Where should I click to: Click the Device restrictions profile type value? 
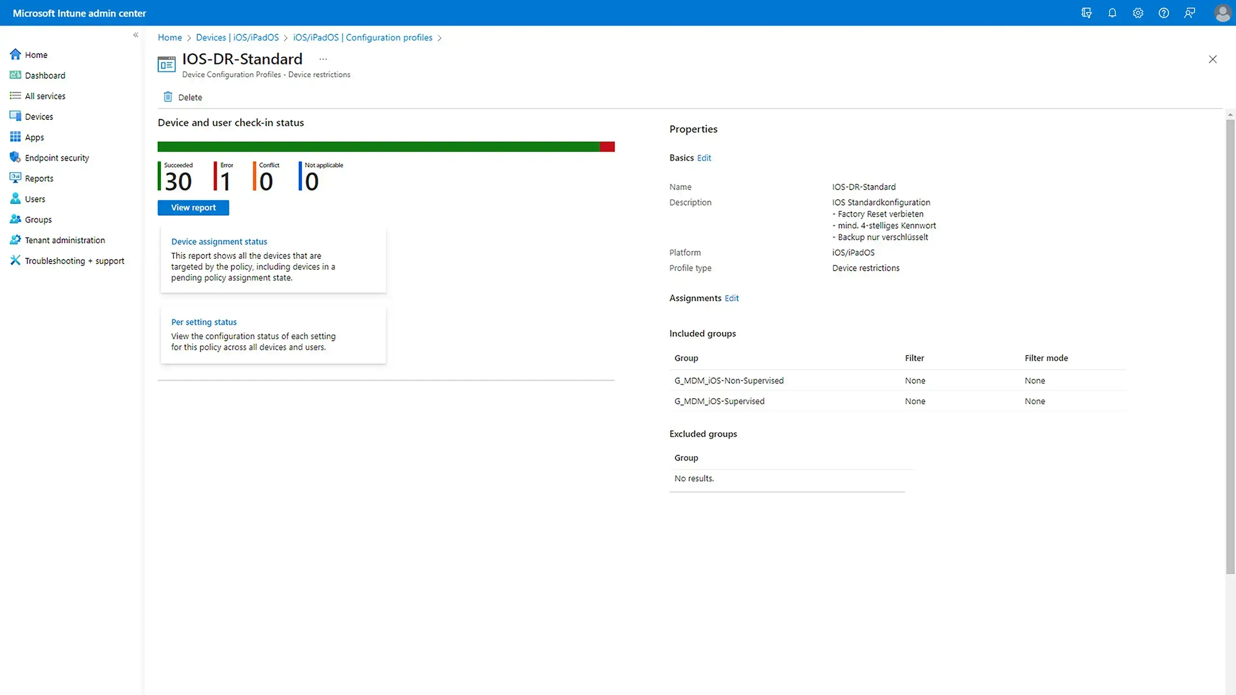[866, 268]
